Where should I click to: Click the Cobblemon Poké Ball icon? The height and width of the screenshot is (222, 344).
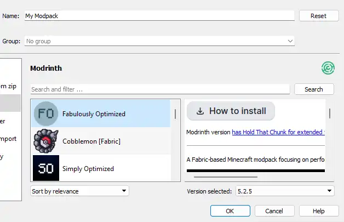[45, 141]
